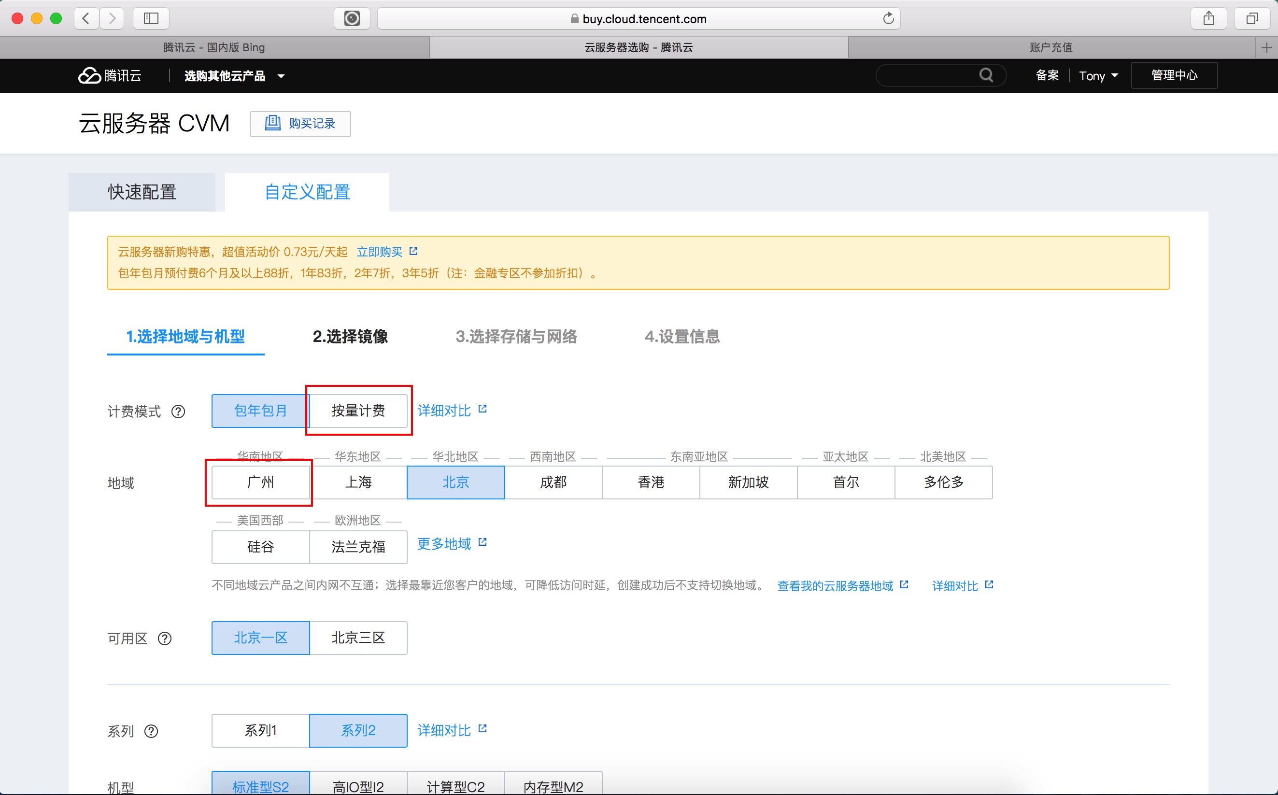The image size is (1278, 795).
Task: Open the Tony account dropdown
Action: coord(1098,76)
